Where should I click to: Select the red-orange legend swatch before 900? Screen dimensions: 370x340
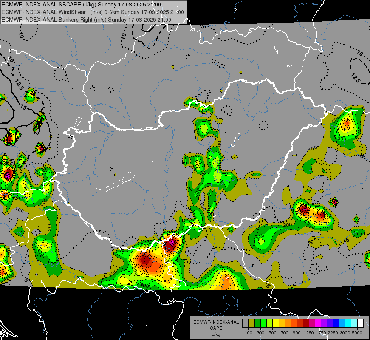coord(294,323)
